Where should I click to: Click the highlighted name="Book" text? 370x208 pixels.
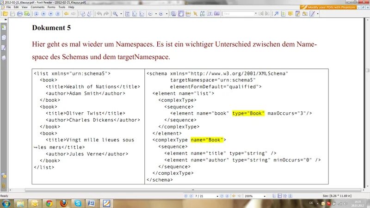207,140
